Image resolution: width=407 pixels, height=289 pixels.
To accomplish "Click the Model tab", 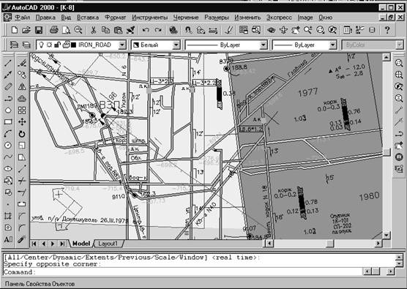I will 81,244.
